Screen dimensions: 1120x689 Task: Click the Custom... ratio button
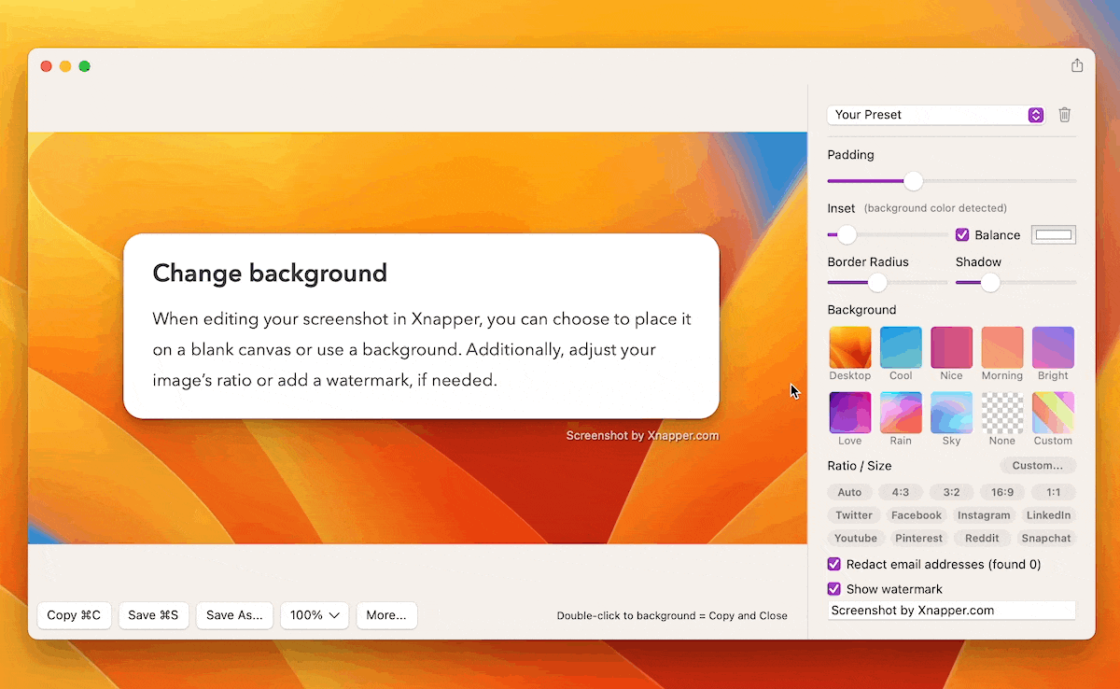pos(1038,466)
